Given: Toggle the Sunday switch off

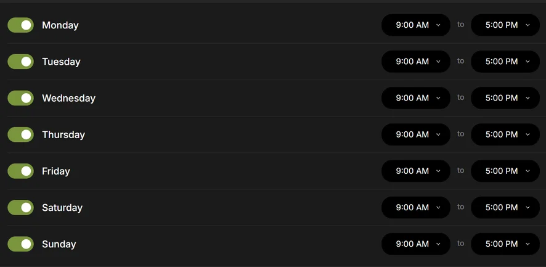Looking at the screenshot, I should (x=20, y=244).
